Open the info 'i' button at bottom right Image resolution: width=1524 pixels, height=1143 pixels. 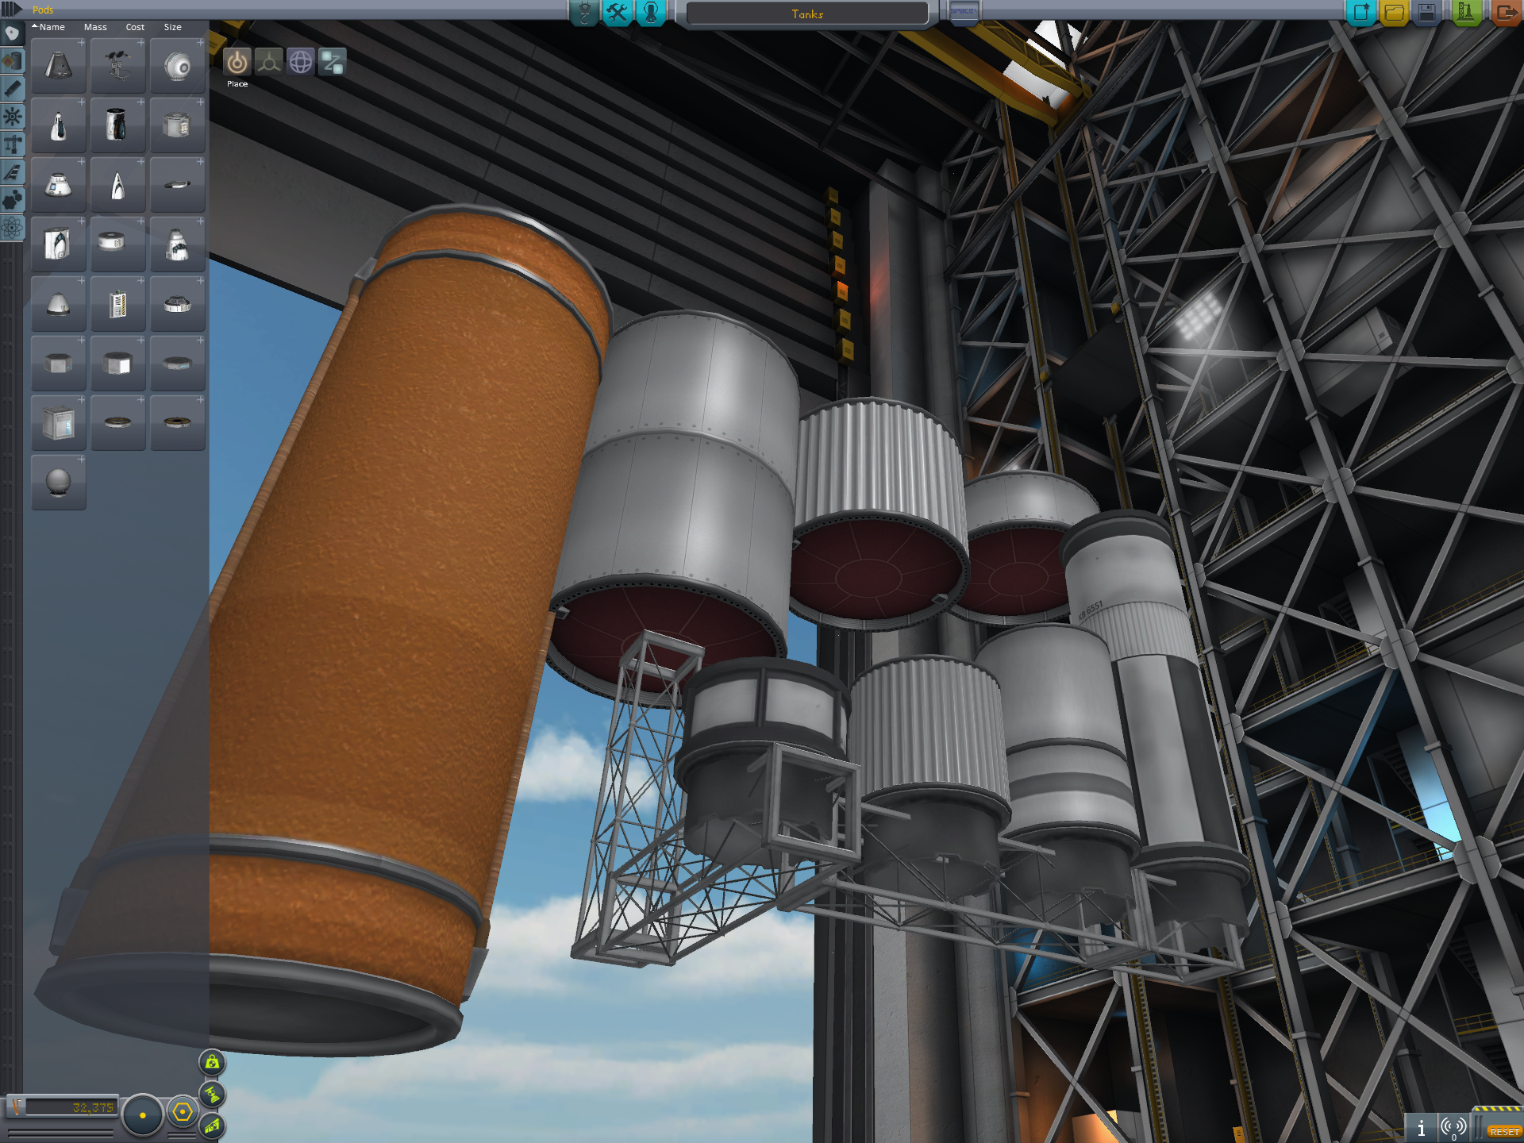[x=1421, y=1128]
